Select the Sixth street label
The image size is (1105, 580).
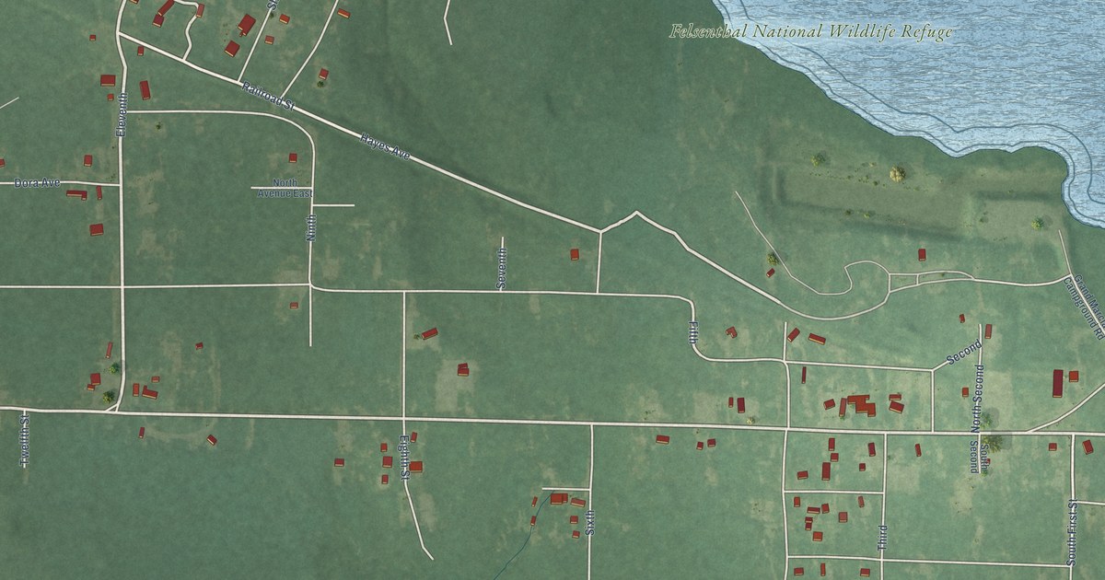point(590,523)
